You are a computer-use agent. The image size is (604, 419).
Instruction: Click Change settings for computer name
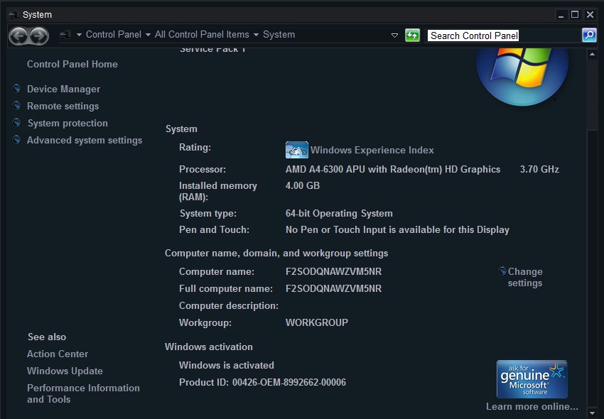[525, 277]
